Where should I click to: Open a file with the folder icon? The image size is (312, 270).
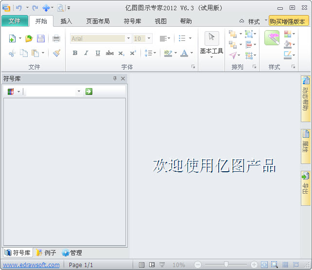[x=29, y=38]
